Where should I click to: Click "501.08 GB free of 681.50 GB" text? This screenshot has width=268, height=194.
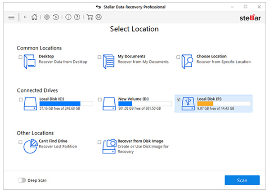coord(140,108)
